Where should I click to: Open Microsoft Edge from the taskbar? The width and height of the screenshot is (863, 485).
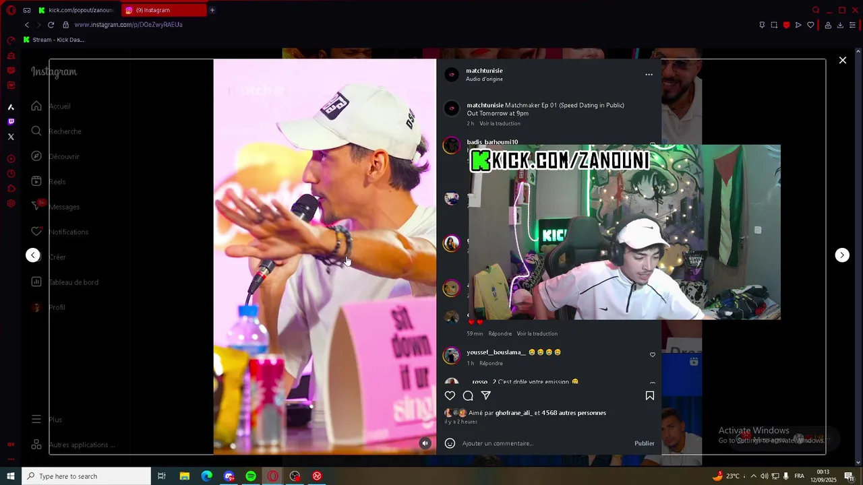207,476
